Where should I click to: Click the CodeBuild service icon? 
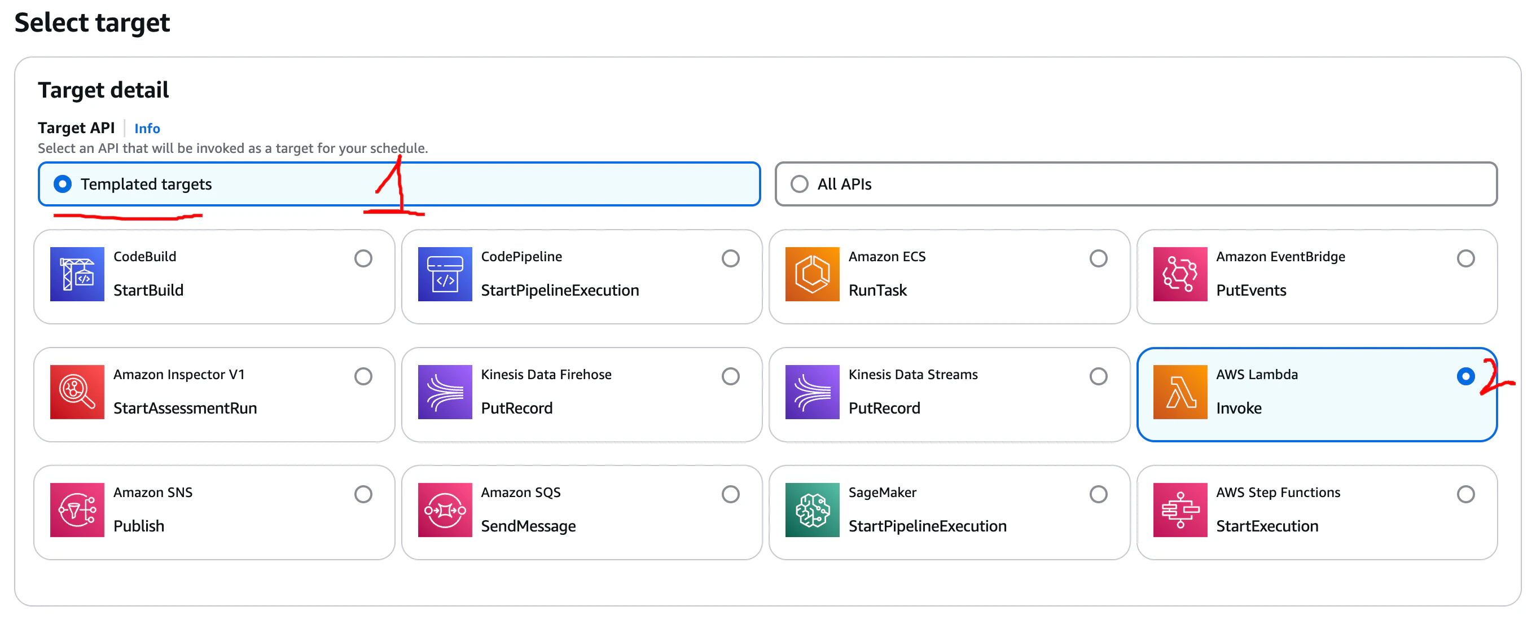coord(77,274)
